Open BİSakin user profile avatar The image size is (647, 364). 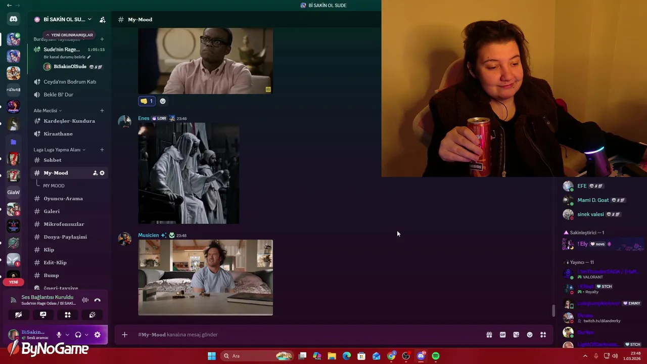coord(13,335)
